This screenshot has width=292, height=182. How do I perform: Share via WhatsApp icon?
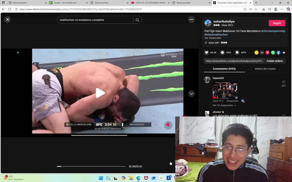click(273, 53)
